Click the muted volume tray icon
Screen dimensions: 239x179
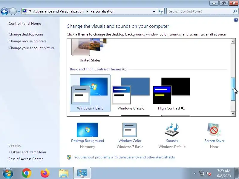click(209, 173)
